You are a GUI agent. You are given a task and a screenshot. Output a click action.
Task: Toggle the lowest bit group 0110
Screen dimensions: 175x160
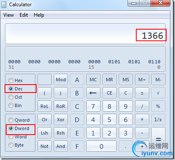(x=154, y=62)
